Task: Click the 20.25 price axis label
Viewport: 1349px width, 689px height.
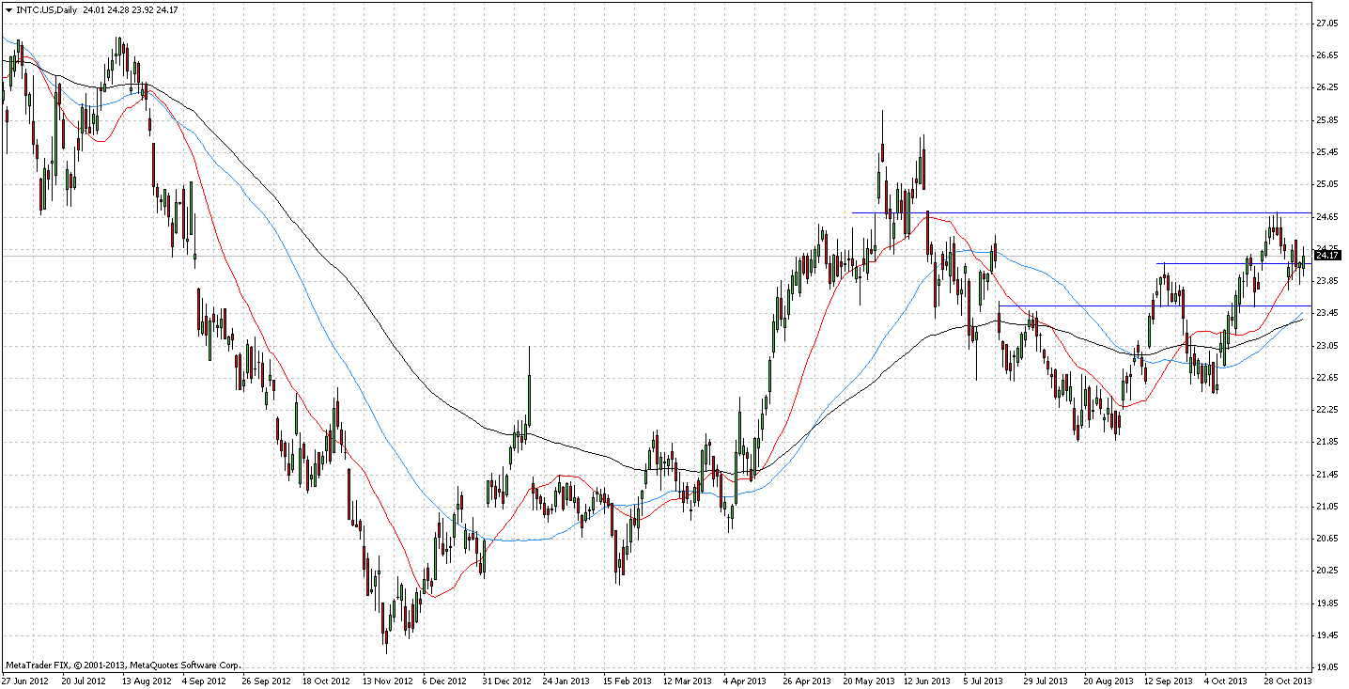Action: pos(1326,571)
